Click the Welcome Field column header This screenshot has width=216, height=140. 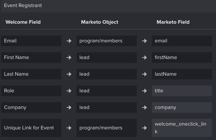(23, 22)
